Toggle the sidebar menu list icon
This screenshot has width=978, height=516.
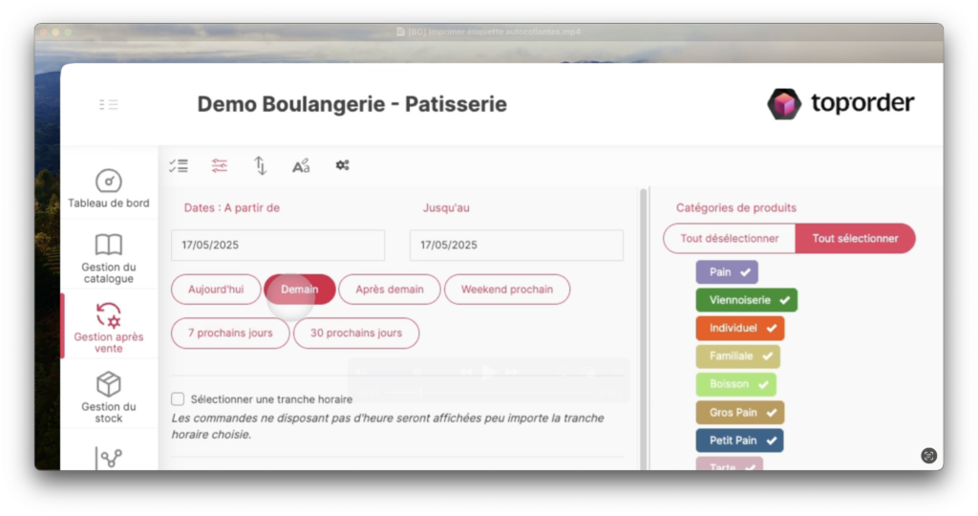click(x=109, y=104)
